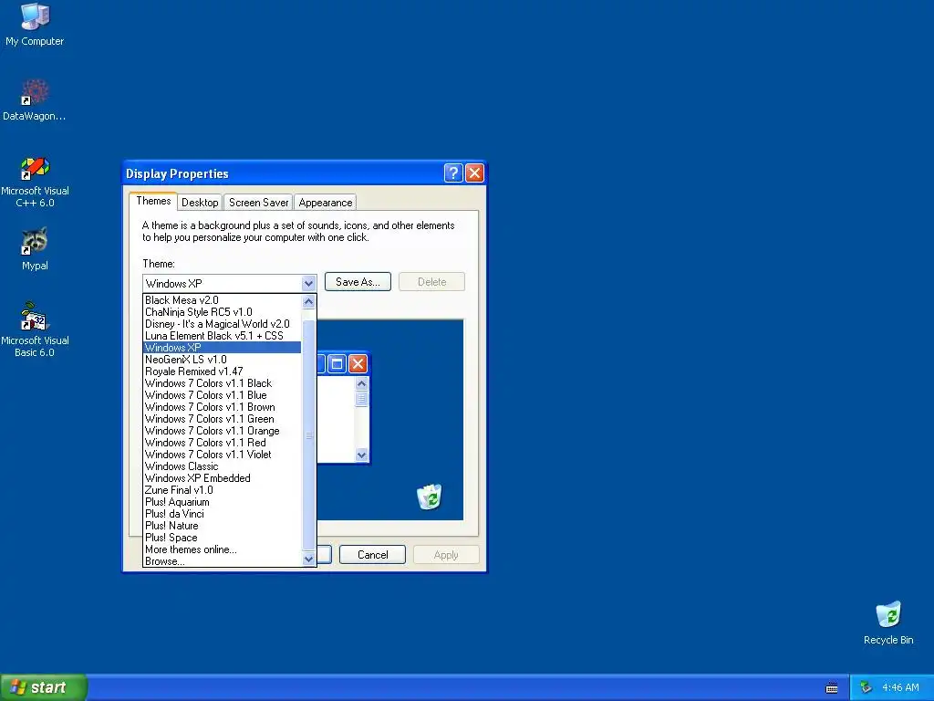
Task: Click Save As... button
Action: click(x=358, y=282)
